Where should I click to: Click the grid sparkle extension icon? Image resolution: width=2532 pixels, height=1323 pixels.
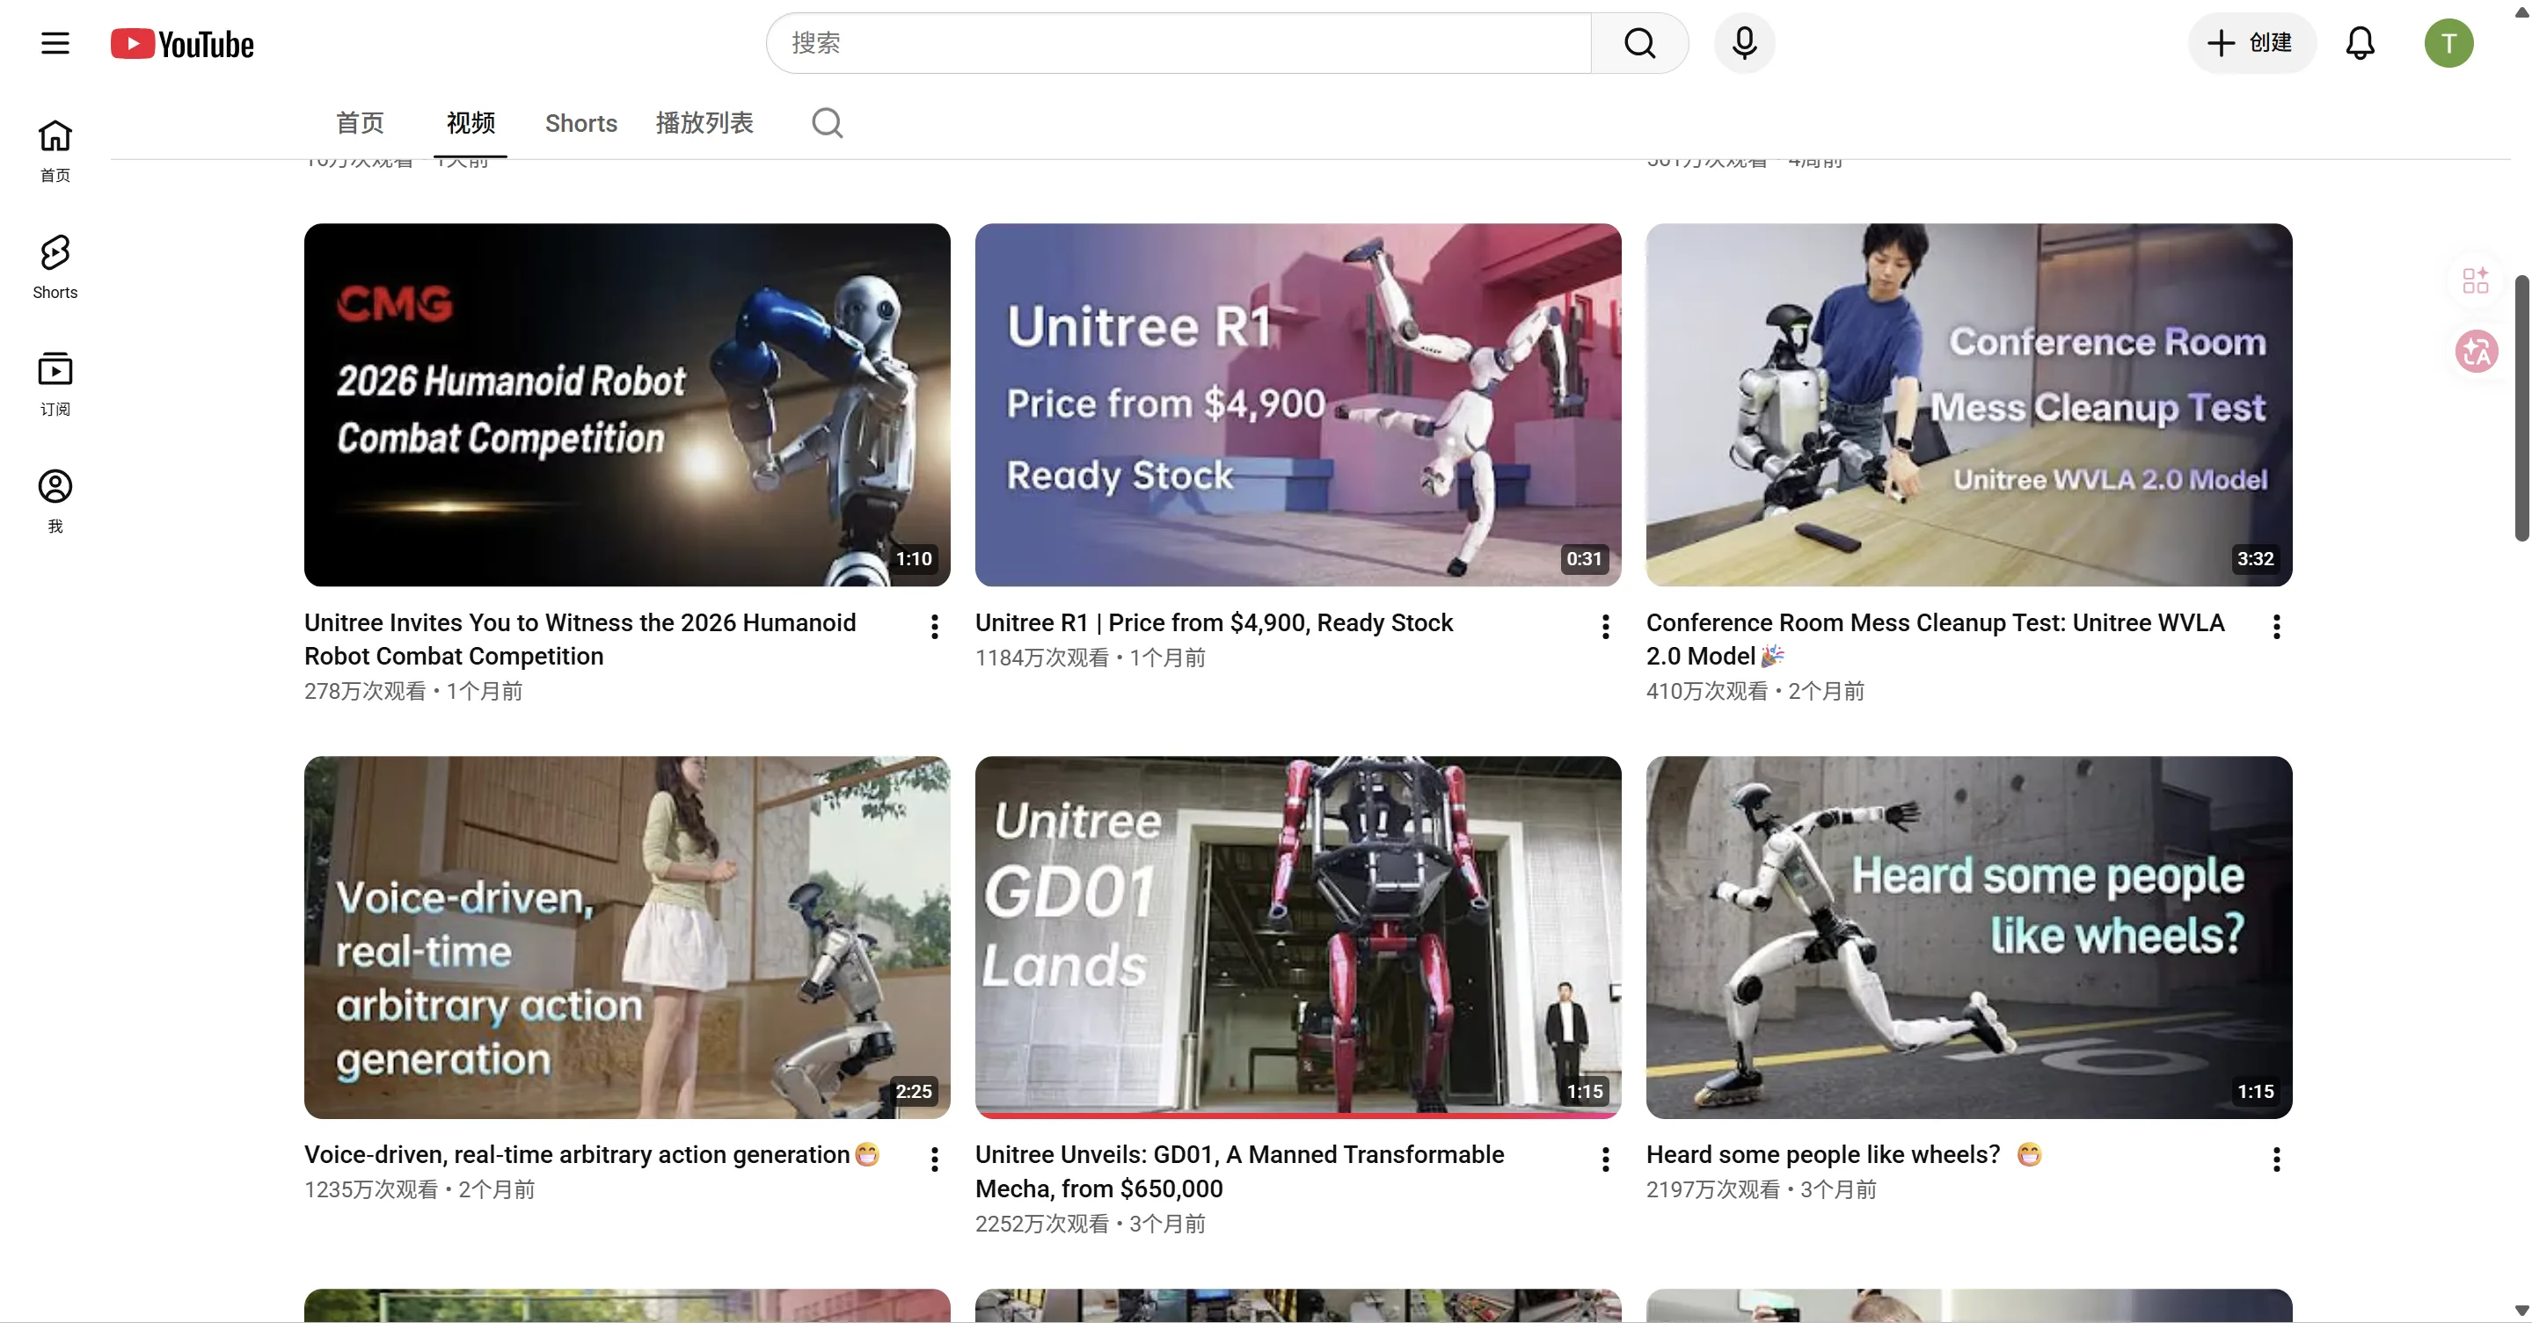2475,280
